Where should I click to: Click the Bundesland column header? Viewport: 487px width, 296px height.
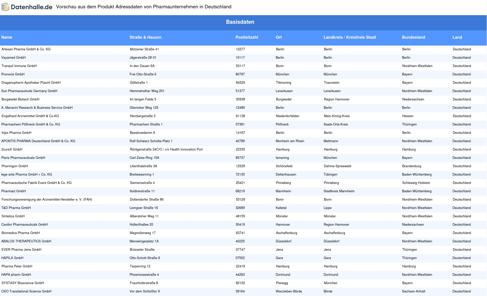(413, 37)
